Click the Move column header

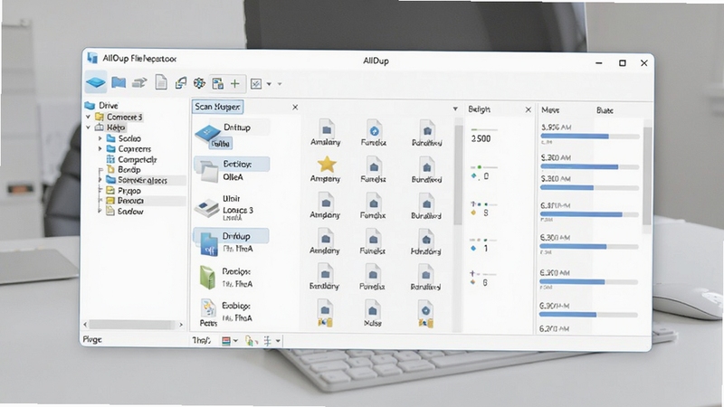[550, 109]
